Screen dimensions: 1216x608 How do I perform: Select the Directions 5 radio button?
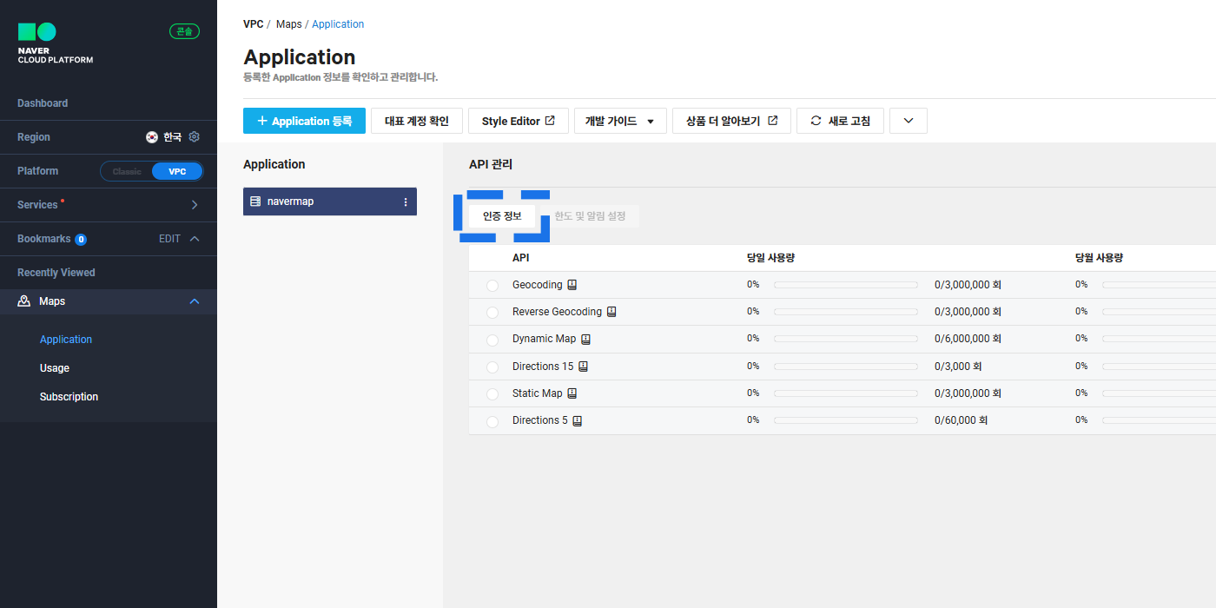pos(492,421)
